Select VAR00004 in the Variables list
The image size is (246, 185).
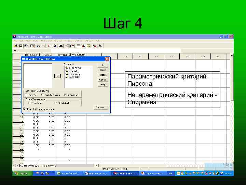73,77
